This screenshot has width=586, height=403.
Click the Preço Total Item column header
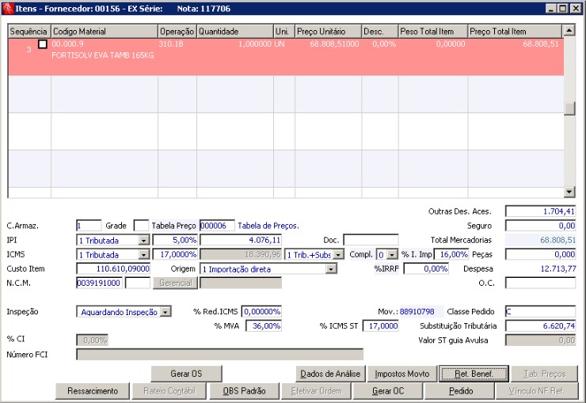pos(515,32)
